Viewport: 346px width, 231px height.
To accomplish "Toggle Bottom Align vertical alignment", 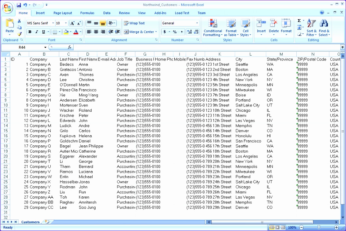I will point(103,23).
